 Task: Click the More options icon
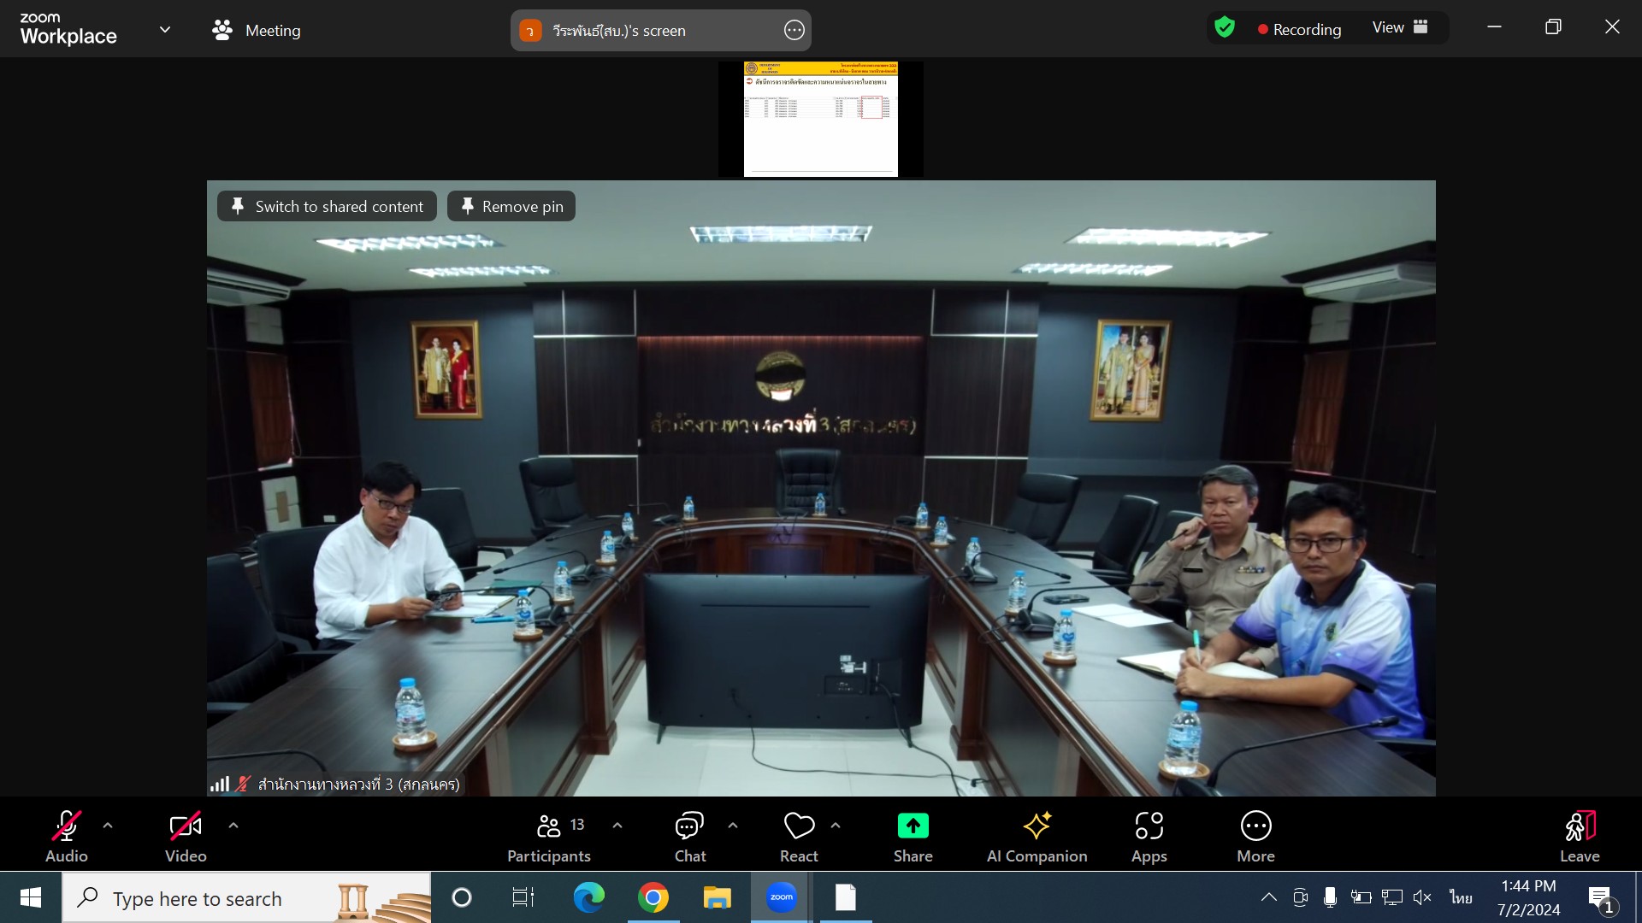1255,826
